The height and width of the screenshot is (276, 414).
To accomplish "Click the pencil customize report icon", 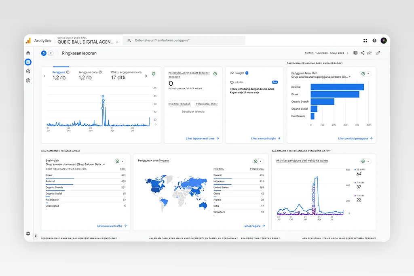I will pos(378,53).
